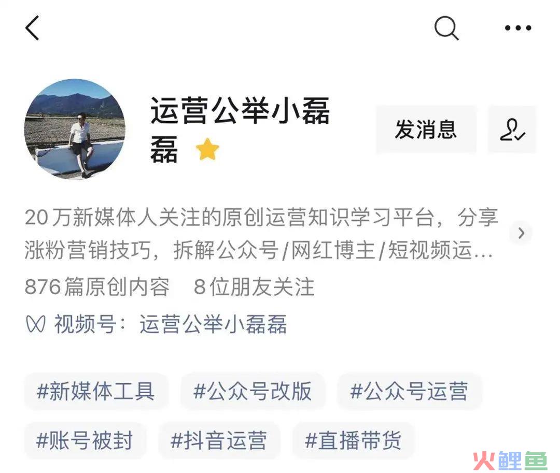
Task: Open the three-dot more options menu
Action: point(518,28)
